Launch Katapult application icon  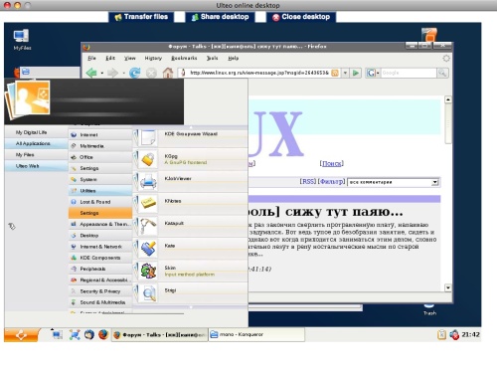coord(148,227)
